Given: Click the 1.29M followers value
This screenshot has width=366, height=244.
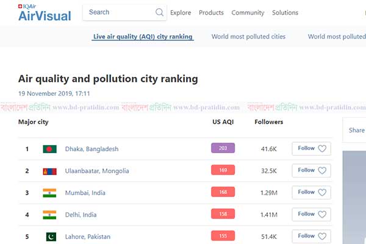Looking at the screenshot, I should click(x=269, y=193).
